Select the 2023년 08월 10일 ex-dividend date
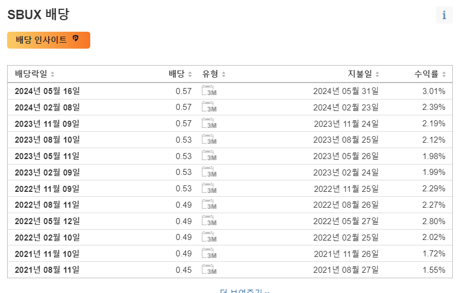Viewport: 461px width, 293px height. click(x=48, y=139)
